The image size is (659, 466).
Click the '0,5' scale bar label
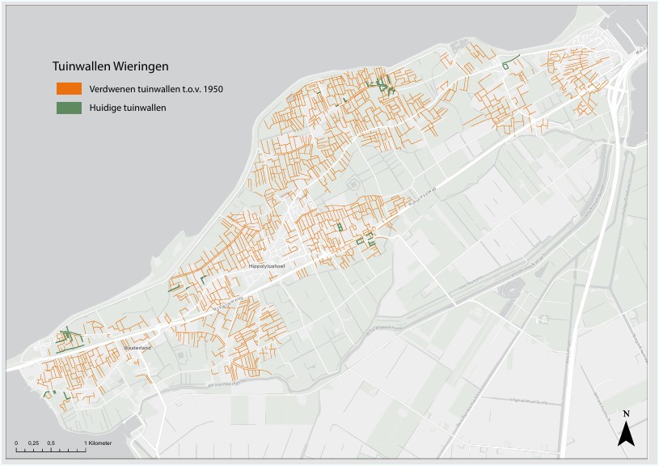[x=51, y=443]
